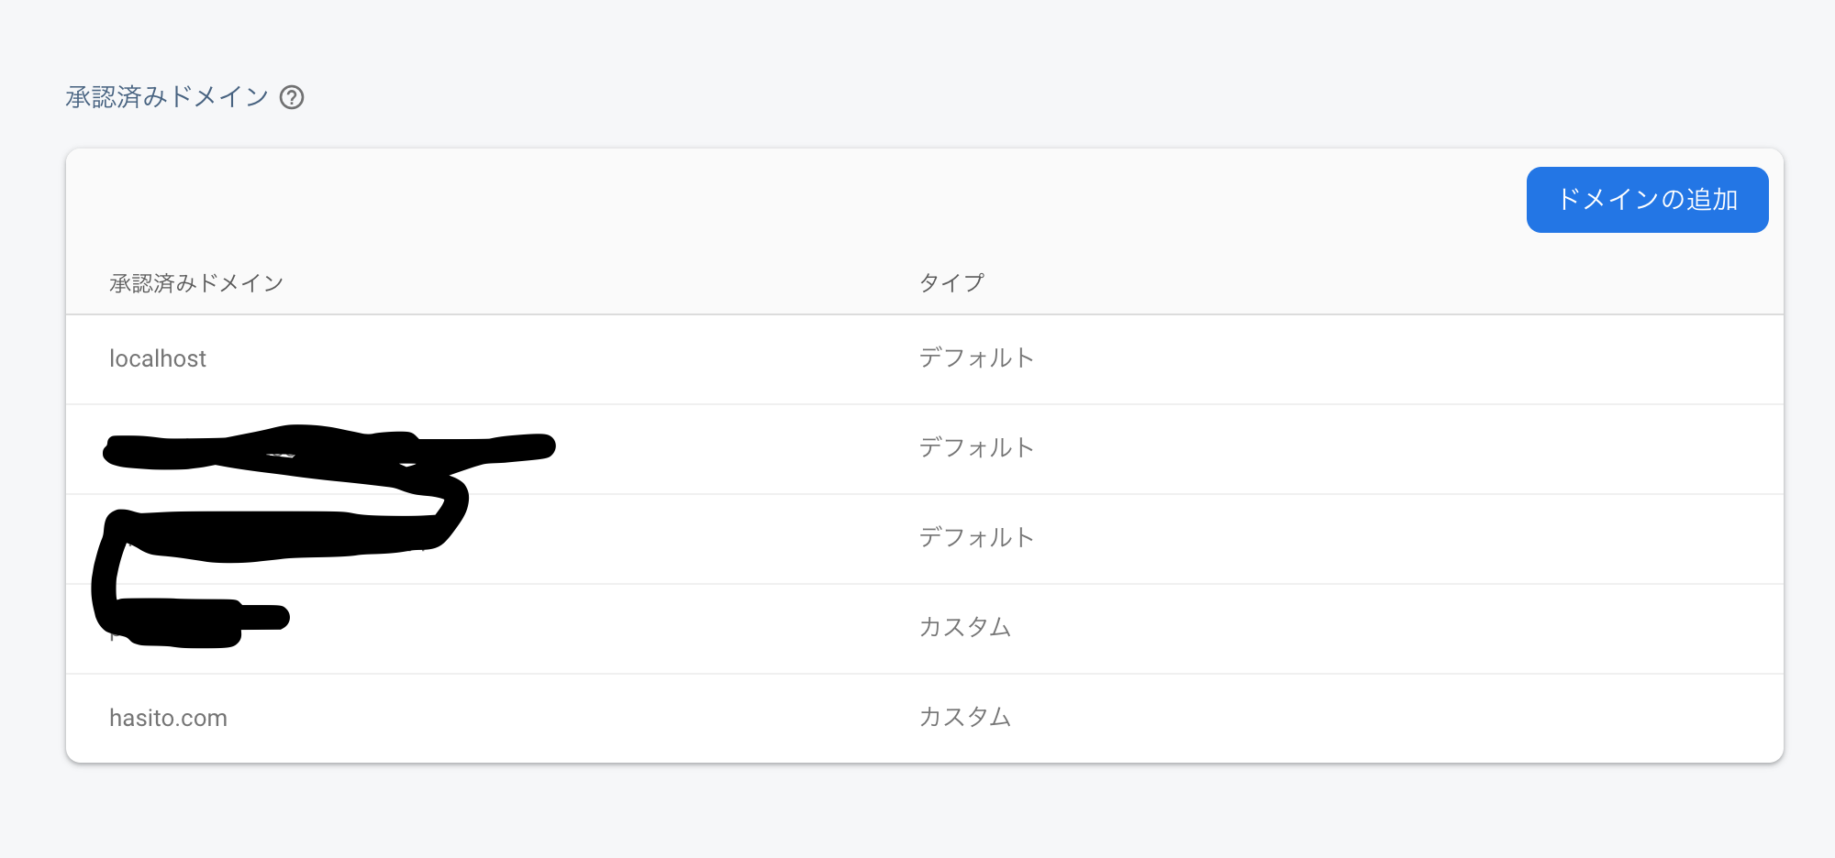The height and width of the screenshot is (858, 1835).
Task: Click the redacted fourth domain row
Action: [x=642, y=628]
